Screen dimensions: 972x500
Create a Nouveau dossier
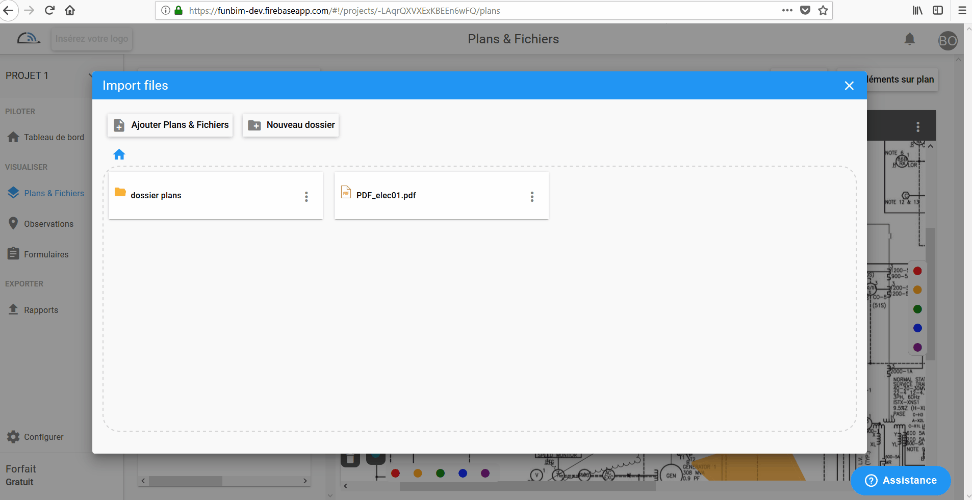[290, 124]
